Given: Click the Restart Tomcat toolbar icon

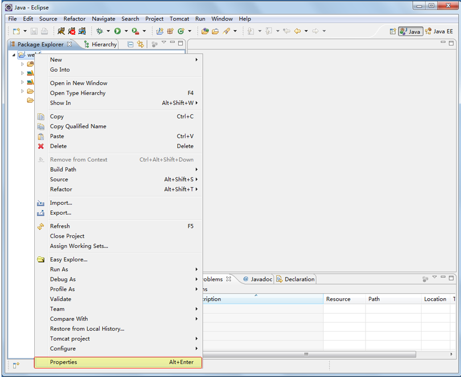Looking at the screenshot, I should pyautogui.click(x=82, y=31).
